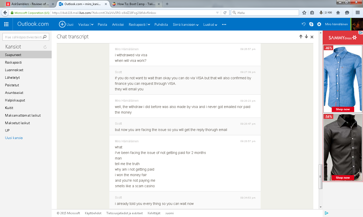Click the vertical scrollbar thumb
The image size is (363, 217).
321,176
